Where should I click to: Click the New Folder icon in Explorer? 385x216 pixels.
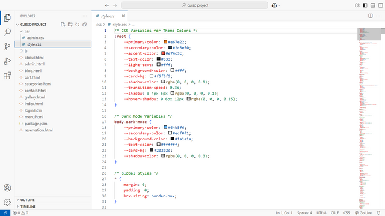[x=70, y=24]
